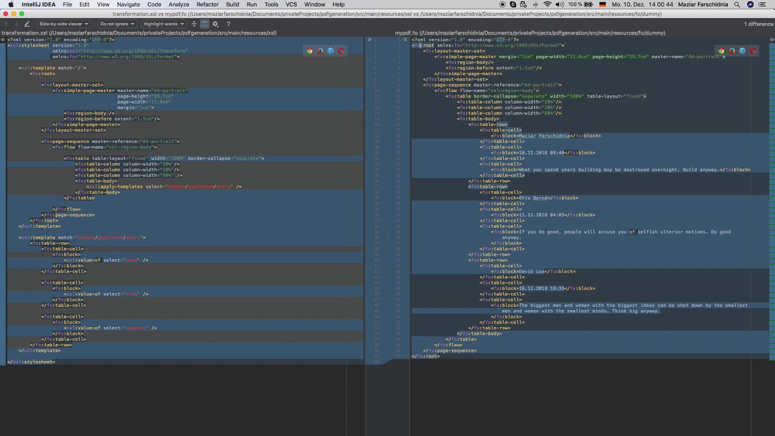The image size is (775, 436).
Task: Open the Window menu
Action: pos(315,4)
